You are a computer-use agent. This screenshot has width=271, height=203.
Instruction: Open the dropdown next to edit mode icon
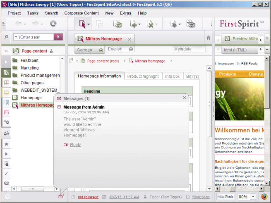tap(89, 24)
